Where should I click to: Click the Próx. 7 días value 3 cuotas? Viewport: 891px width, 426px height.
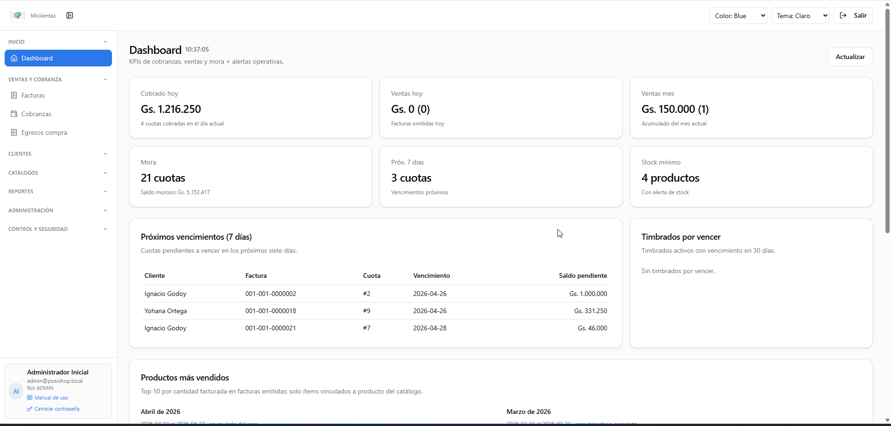(x=411, y=178)
